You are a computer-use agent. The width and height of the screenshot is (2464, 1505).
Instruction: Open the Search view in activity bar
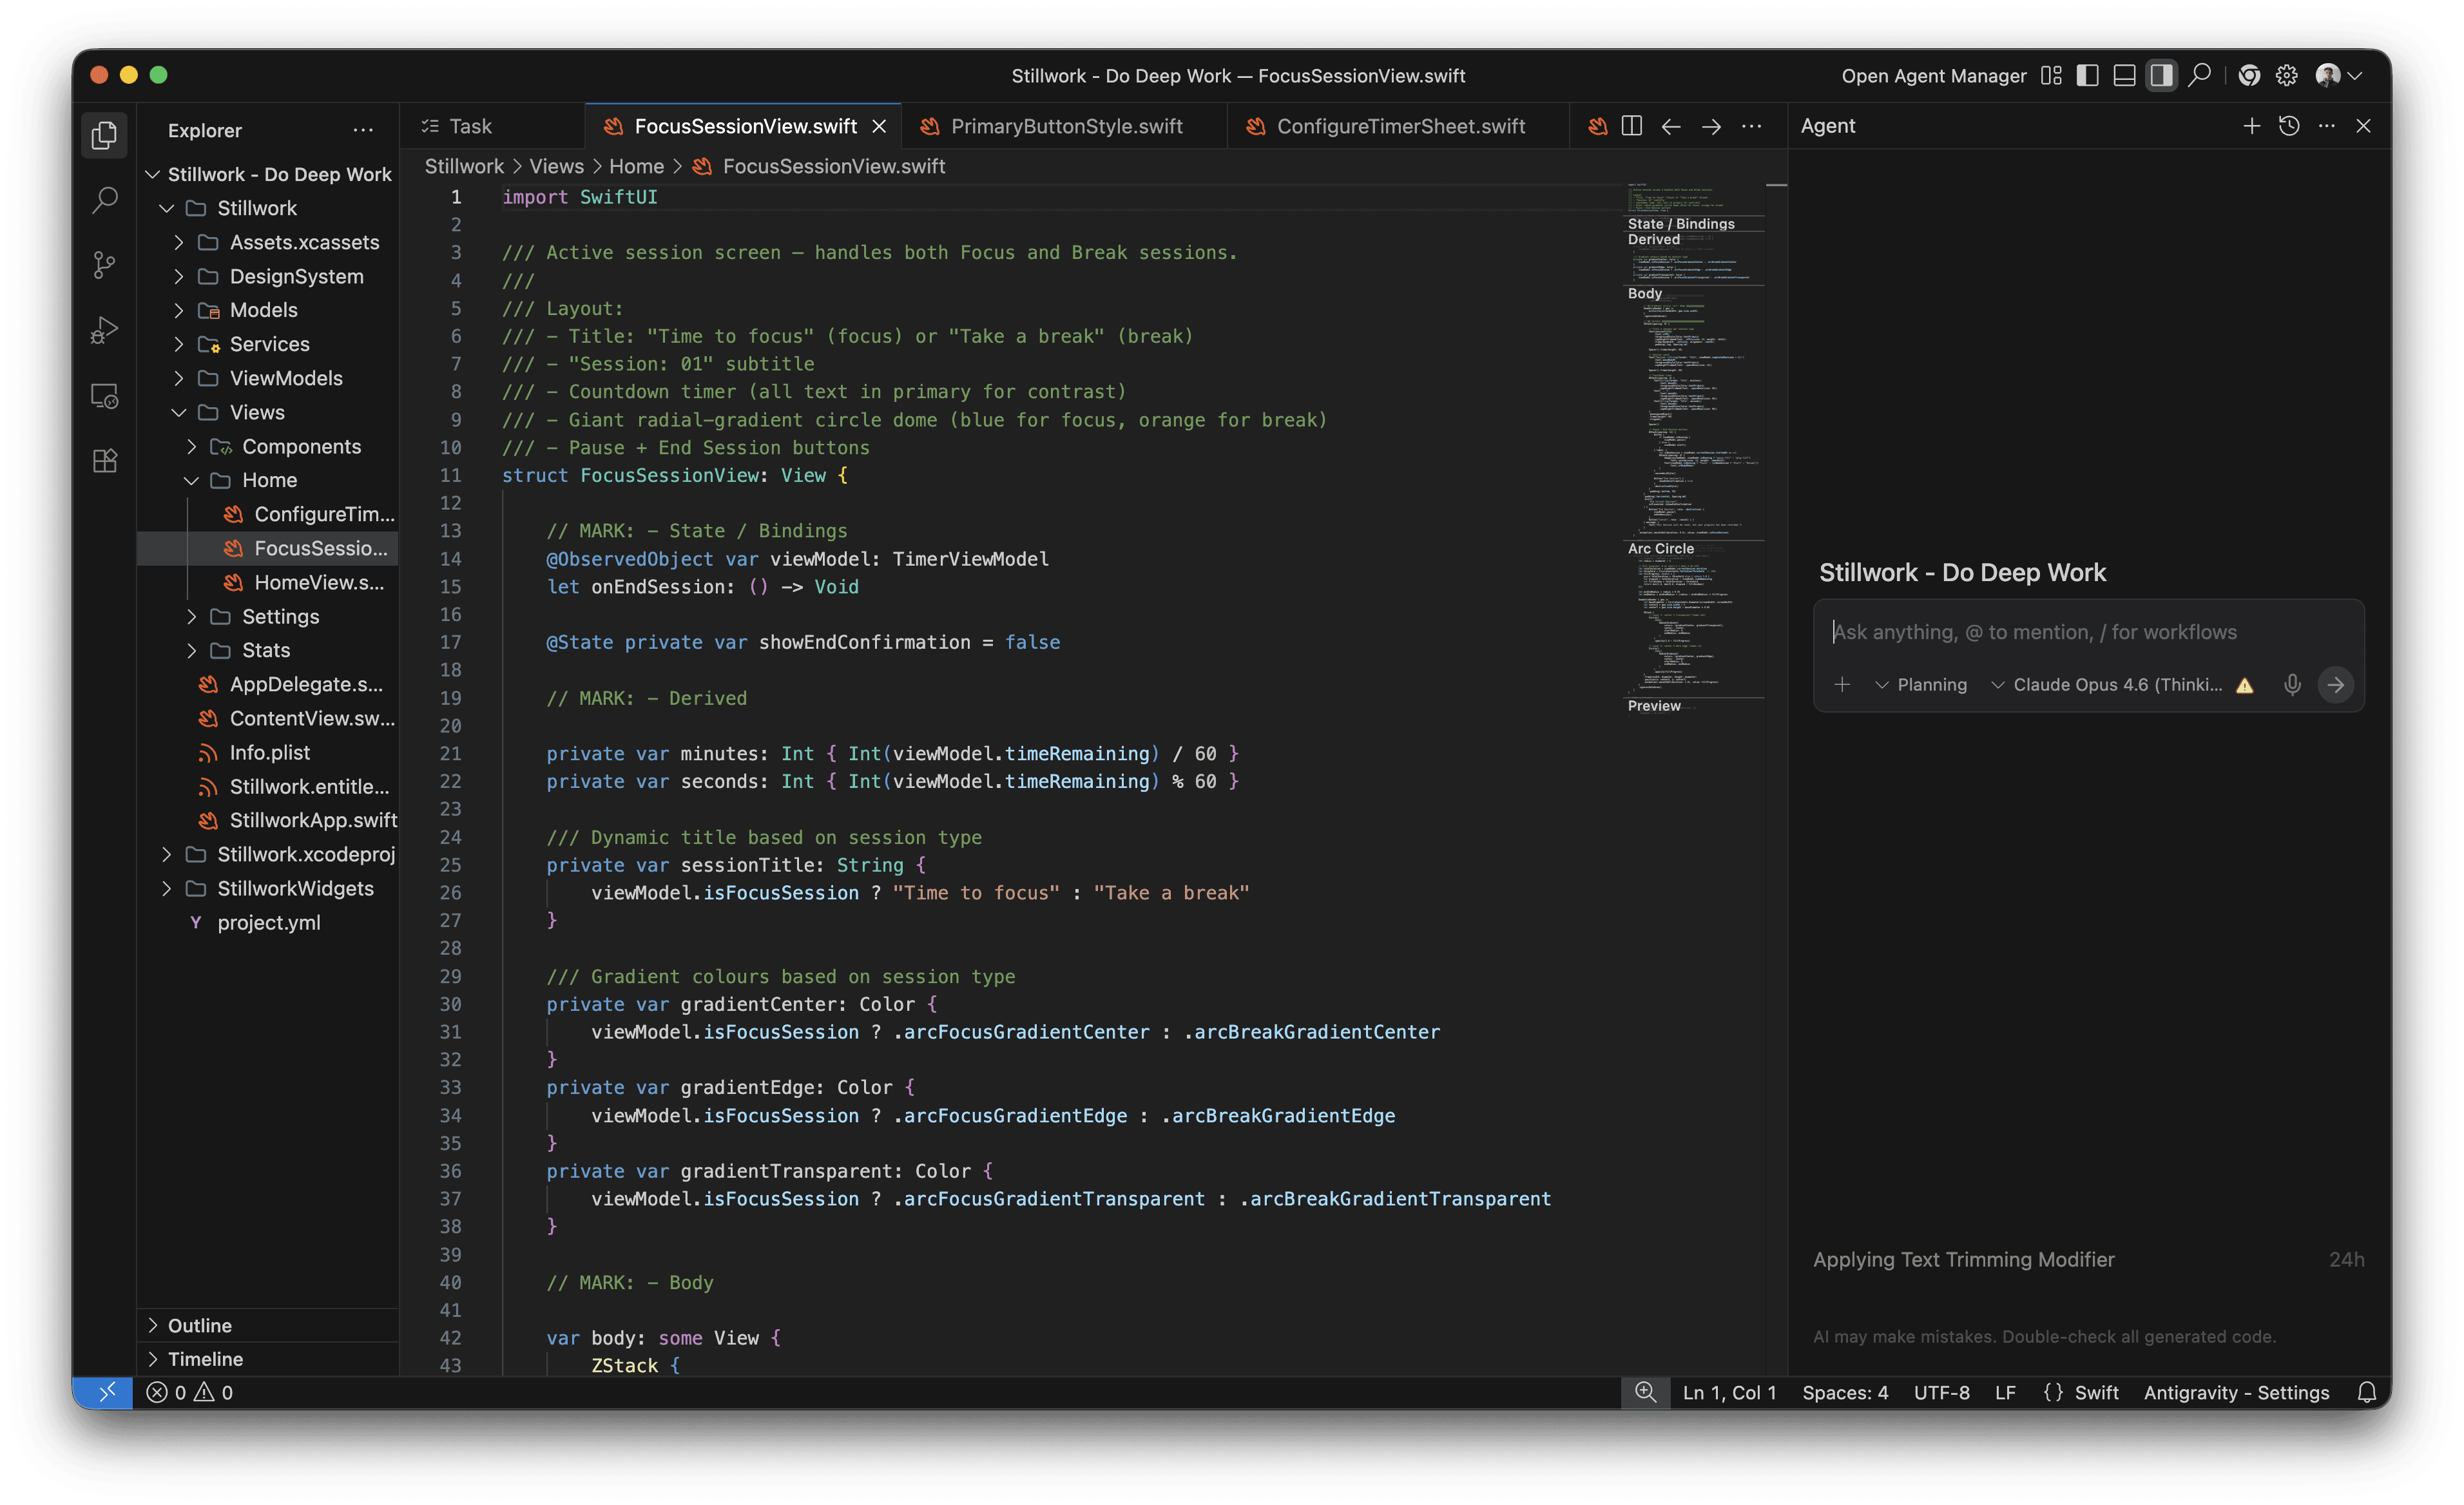(104, 200)
